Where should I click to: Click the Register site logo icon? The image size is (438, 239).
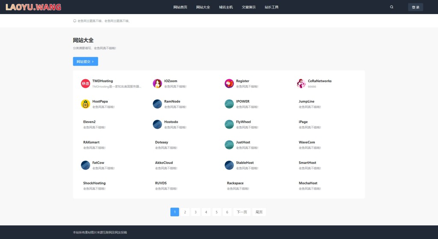coord(229,84)
